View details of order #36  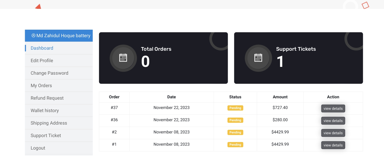(333, 121)
